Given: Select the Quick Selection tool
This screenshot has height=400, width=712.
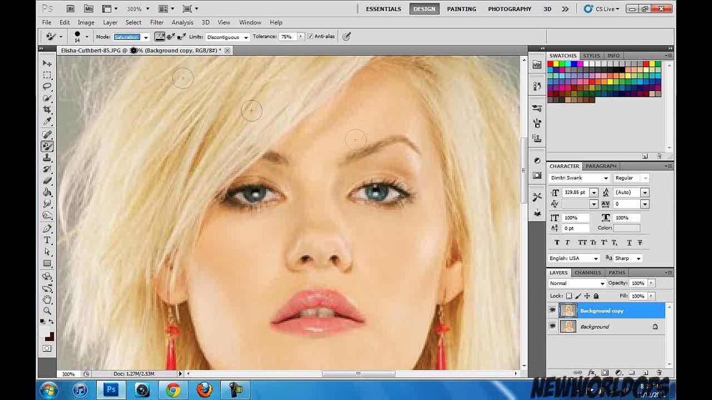Looking at the screenshot, I should pos(47,98).
